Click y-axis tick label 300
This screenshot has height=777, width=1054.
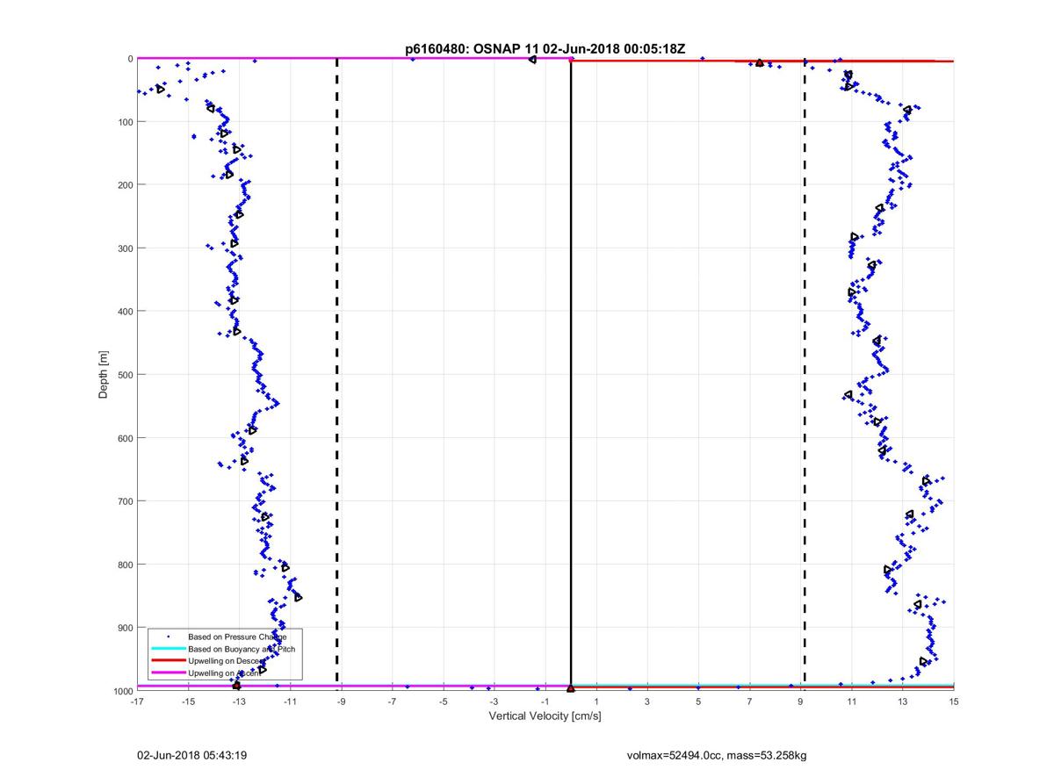(124, 248)
